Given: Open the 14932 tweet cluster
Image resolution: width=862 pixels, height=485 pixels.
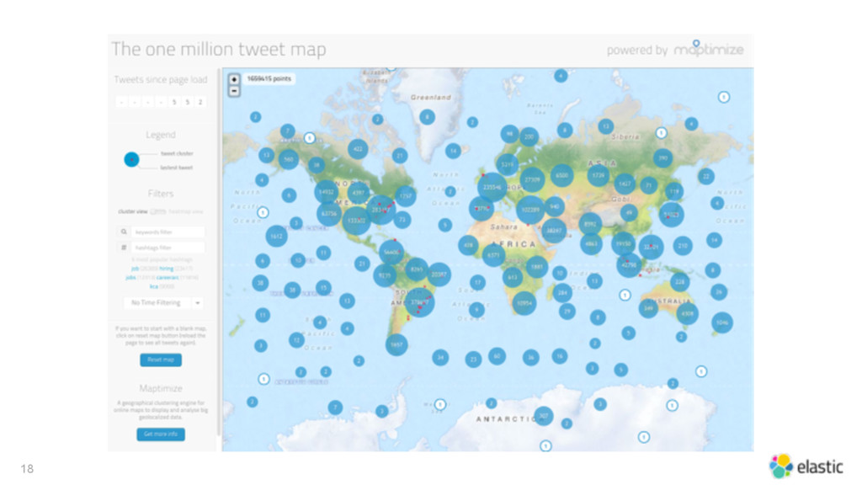Looking at the screenshot, I should 326,191.
